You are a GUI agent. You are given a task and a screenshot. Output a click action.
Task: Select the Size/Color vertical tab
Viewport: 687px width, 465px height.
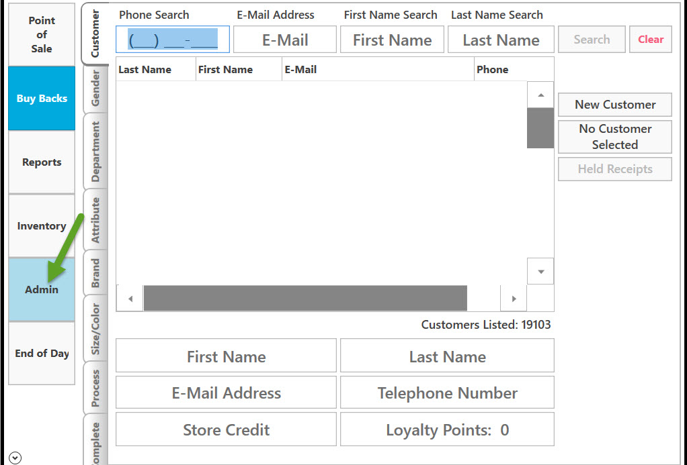pyautogui.click(x=95, y=329)
